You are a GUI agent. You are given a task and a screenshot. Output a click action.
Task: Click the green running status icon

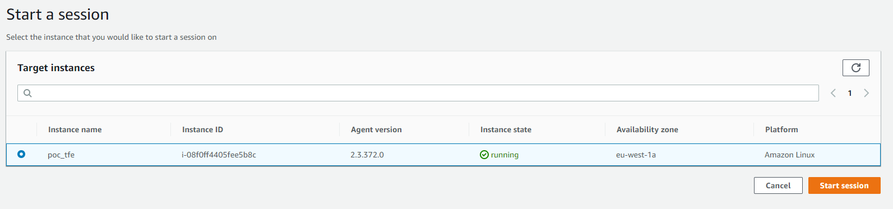coord(484,155)
